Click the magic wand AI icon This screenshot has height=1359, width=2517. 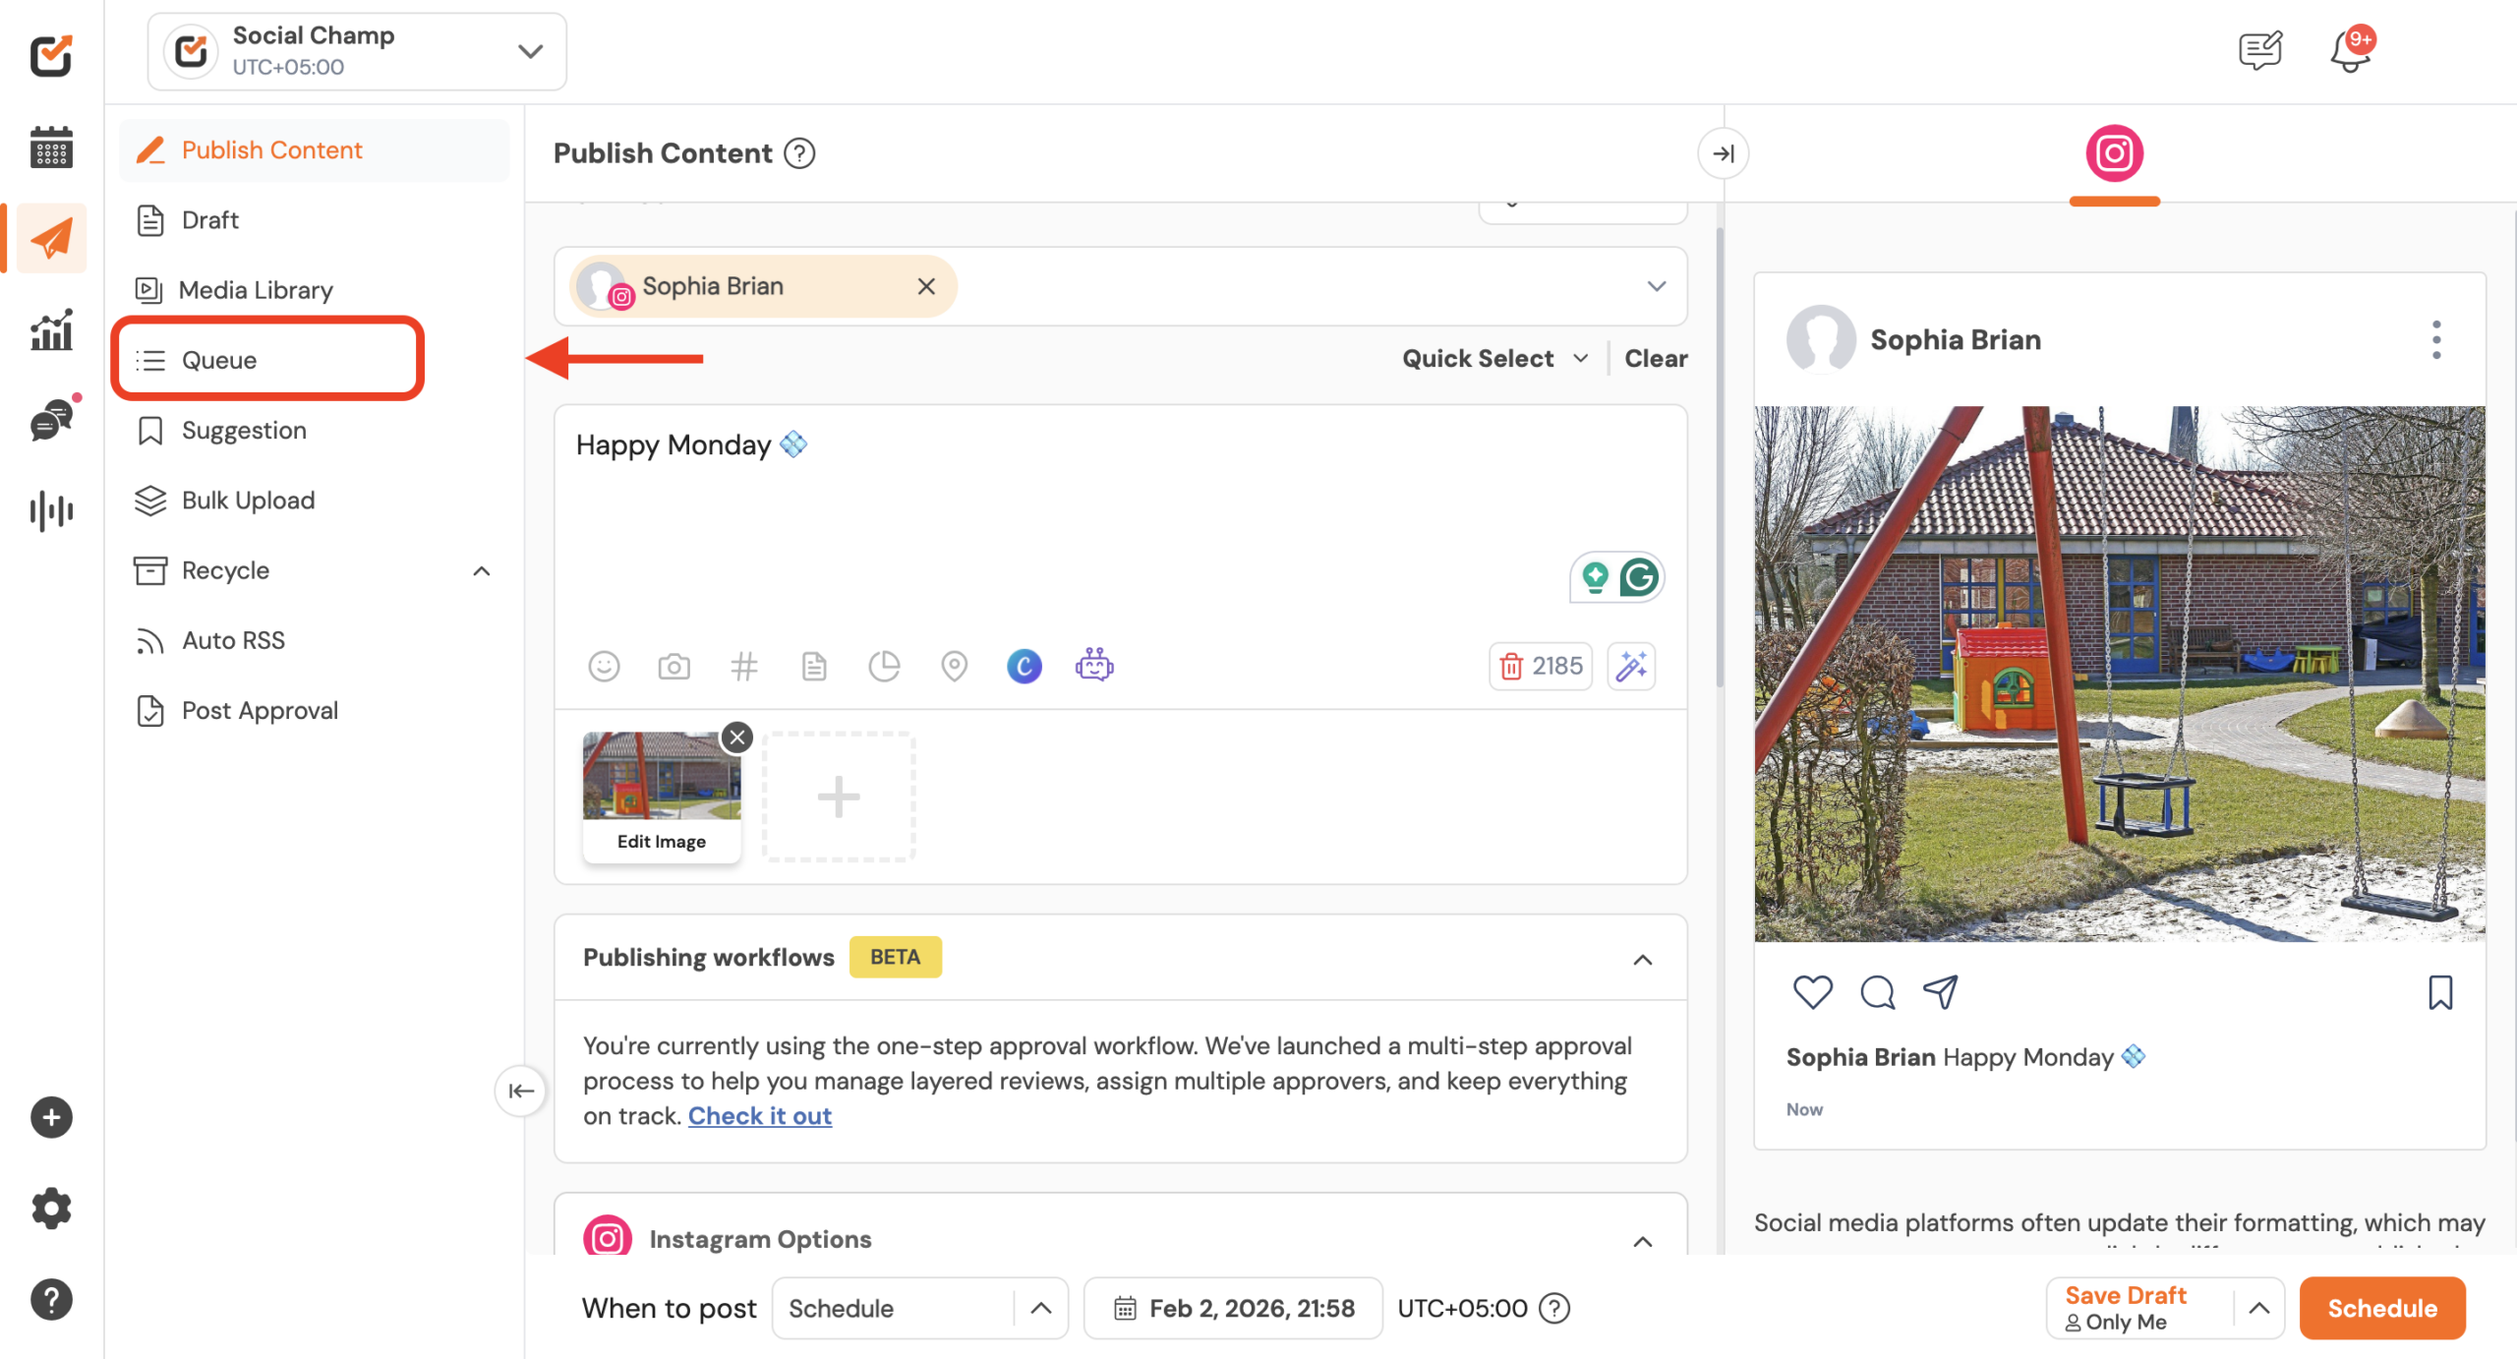pyautogui.click(x=1631, y=666)
